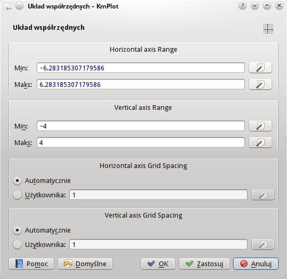Click the Pomoc help button

[x=31, y=264]
